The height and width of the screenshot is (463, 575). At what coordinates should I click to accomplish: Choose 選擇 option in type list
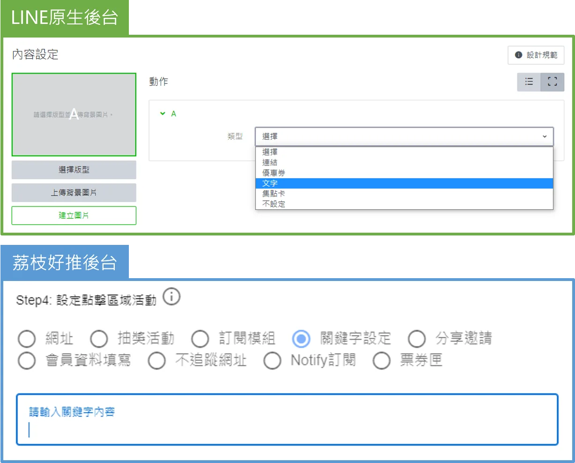(404, 152)
